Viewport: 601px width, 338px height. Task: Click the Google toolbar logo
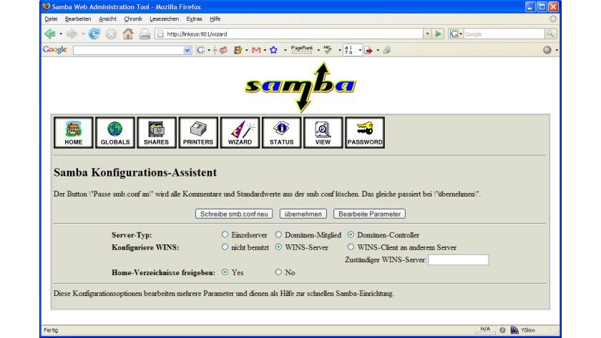coord(55,50)
